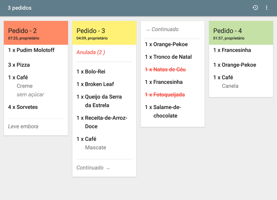Viewport: 277px width, 200px height.
Task: Select the green Pedido - 4 header
Action: [241, 33]
